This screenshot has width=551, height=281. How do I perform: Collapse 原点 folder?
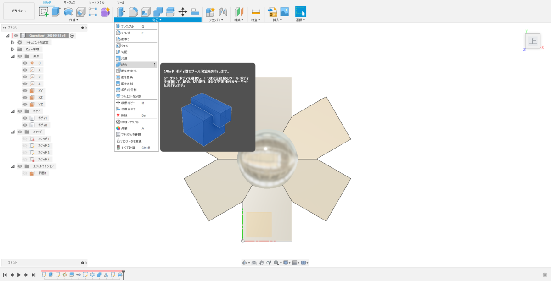click(x=13, y=56)
